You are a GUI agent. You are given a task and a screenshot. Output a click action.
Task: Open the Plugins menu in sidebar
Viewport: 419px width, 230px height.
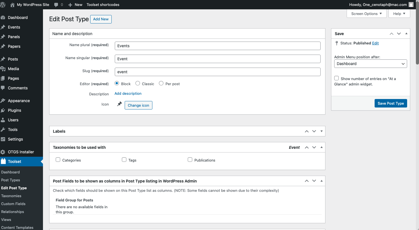coord(14,110)
